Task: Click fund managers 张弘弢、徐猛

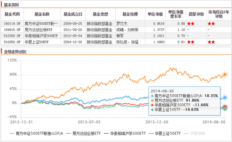Action: pos(127,42)
